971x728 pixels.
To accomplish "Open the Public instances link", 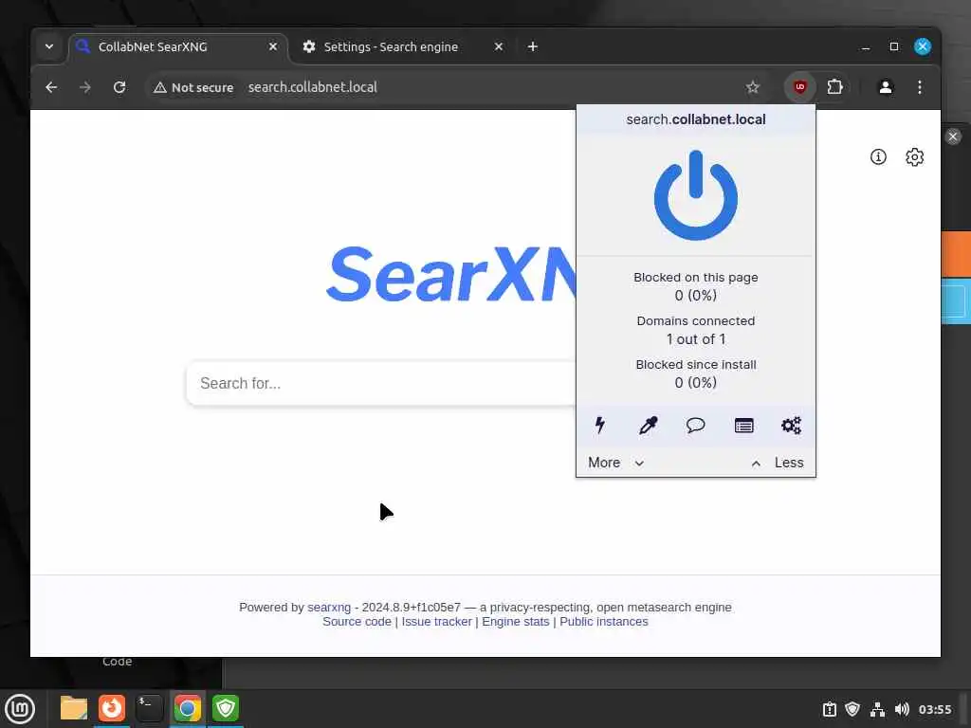I will click(604, 622).
